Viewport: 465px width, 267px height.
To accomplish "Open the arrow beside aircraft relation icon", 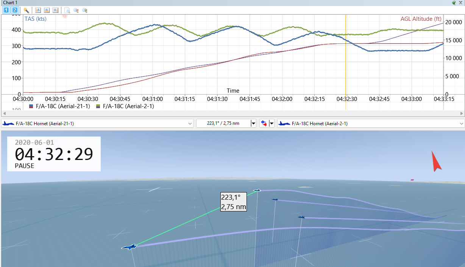I will pyautogui.click(x=271, y=123).
